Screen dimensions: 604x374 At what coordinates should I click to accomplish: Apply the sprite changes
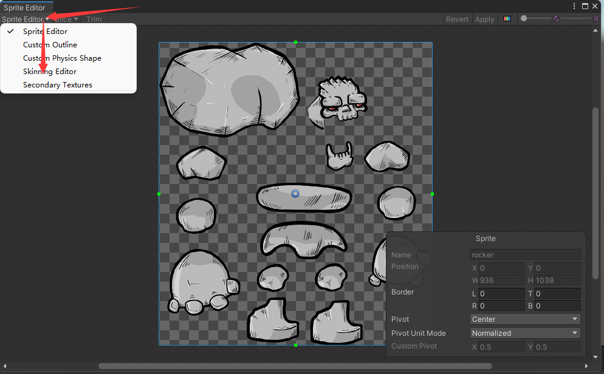(x=484, y=19)
